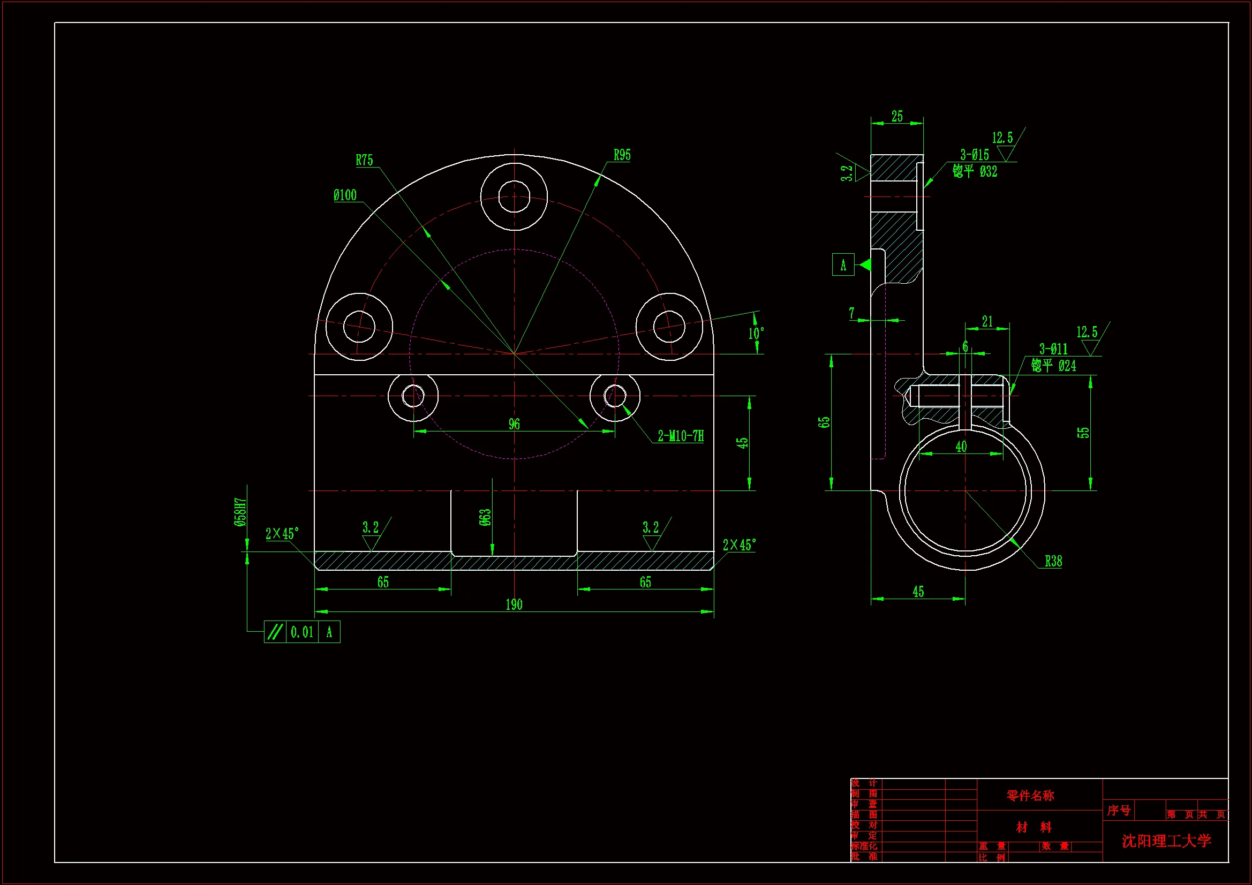Click the 3-Ø15 hole callout text

(x=975, y=155)
